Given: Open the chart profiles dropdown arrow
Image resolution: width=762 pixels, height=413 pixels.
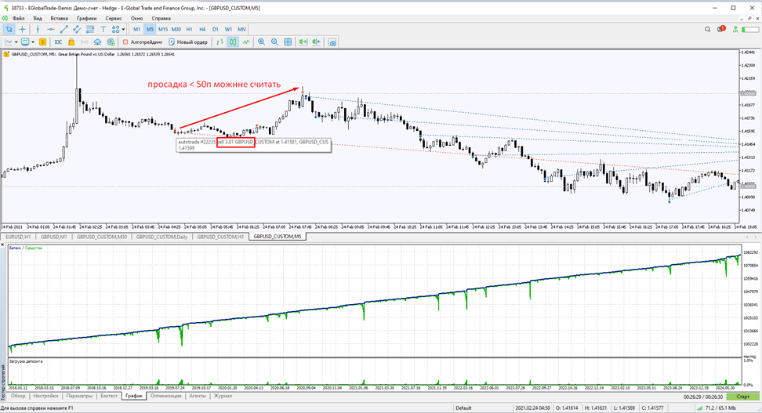Looking at the screenshot, I should click(x=33, y=42).
